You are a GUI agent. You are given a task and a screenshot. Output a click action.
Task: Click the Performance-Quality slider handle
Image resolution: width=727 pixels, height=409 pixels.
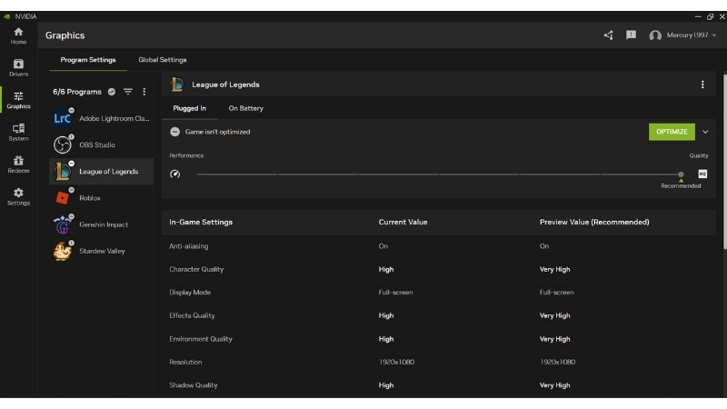[681, 174]
